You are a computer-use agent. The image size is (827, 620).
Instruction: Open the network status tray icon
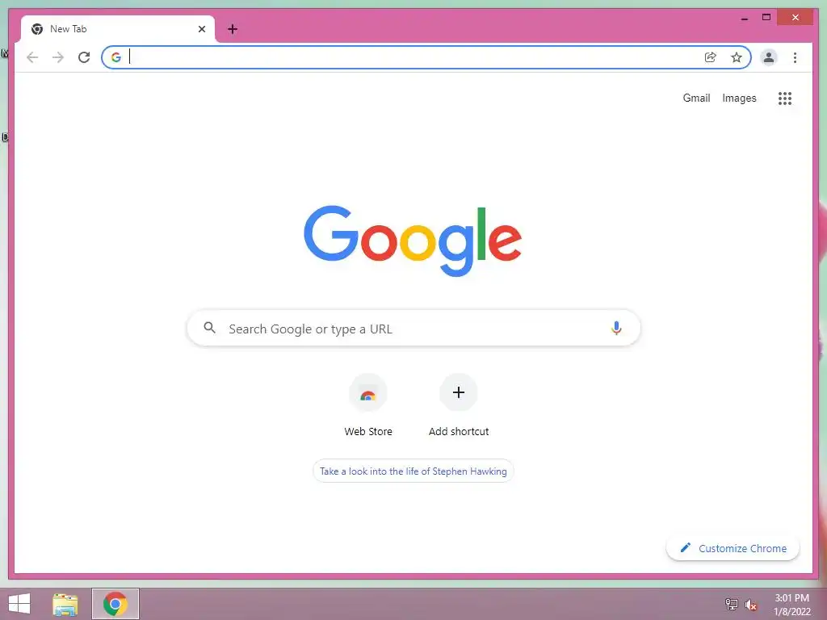tap(731, 604)
